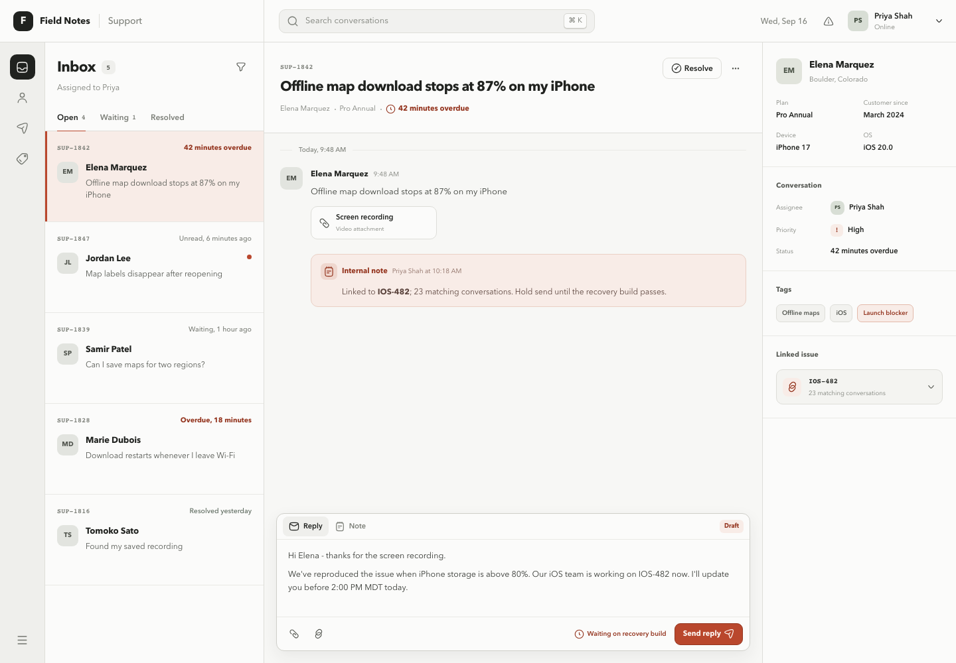Screen dimensions: 956x663
Task: Click the link issue icon in composer
Action: pyautogui.click(x=319, y=634)
